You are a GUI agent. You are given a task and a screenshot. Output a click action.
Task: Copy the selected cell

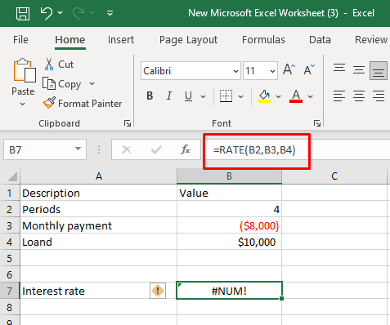[x=61, y=84]
